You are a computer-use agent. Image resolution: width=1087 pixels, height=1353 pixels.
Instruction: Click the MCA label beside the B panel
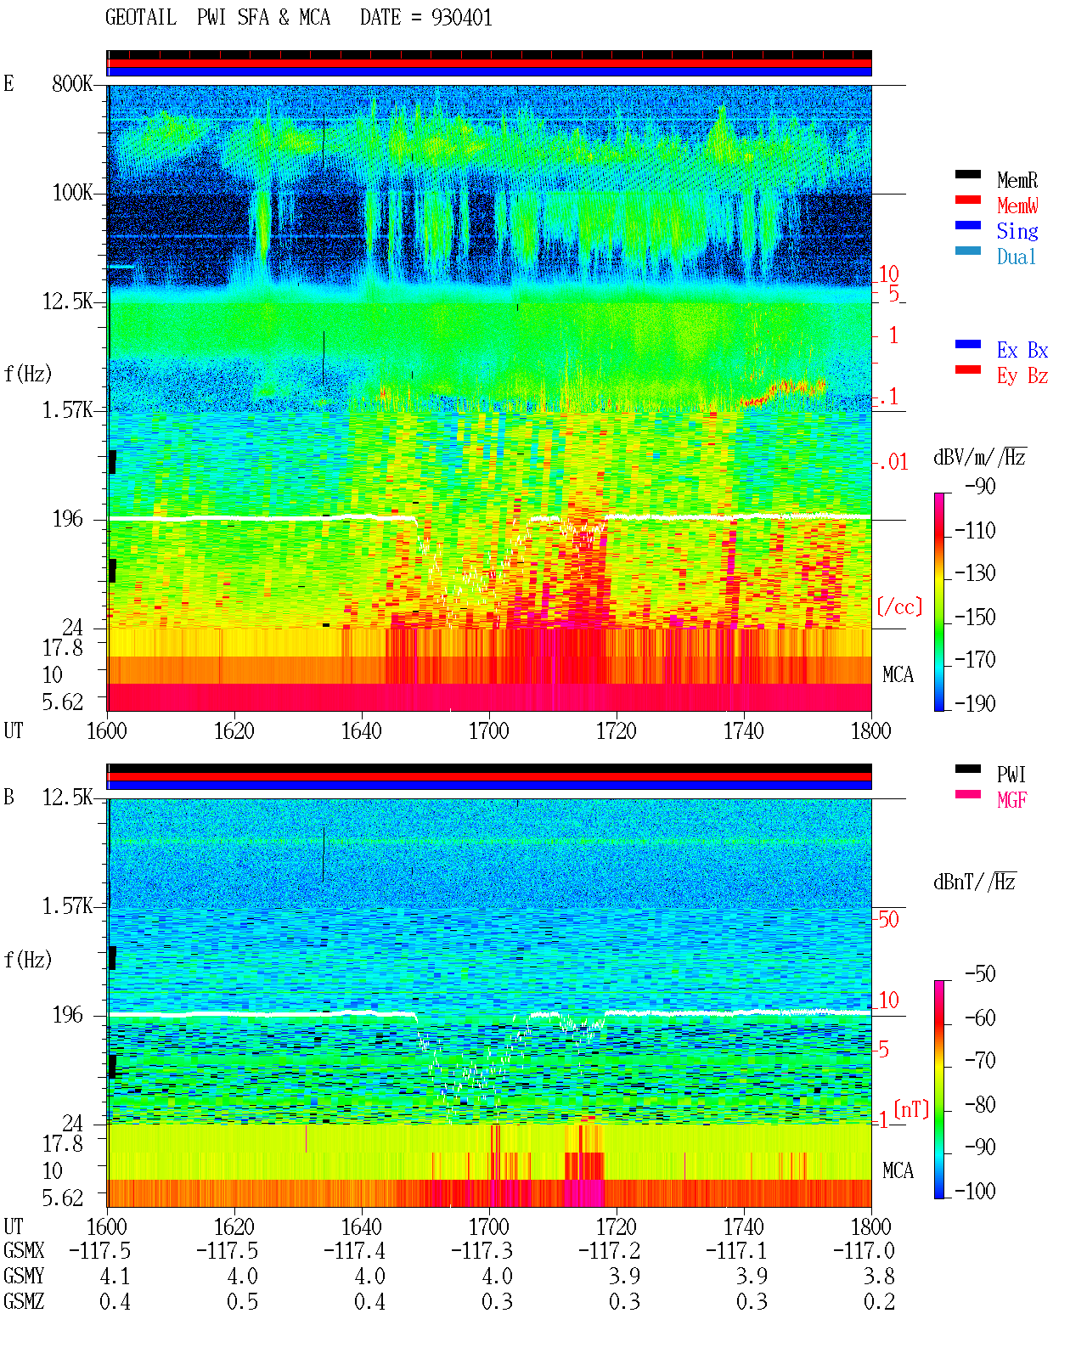tap(898, 1171)
